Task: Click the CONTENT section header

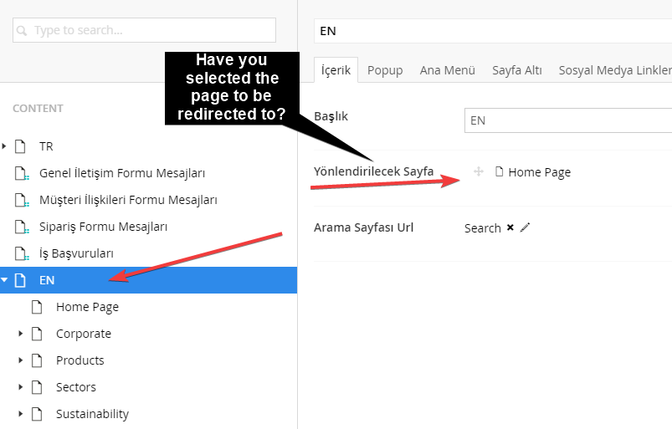Action: tap(38, 109)
